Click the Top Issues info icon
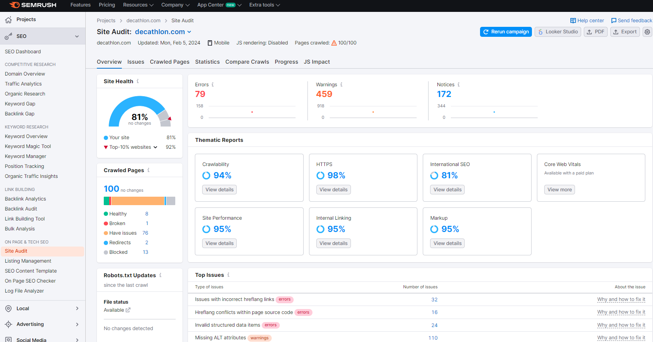653x342 pixels. pos(228,275)
